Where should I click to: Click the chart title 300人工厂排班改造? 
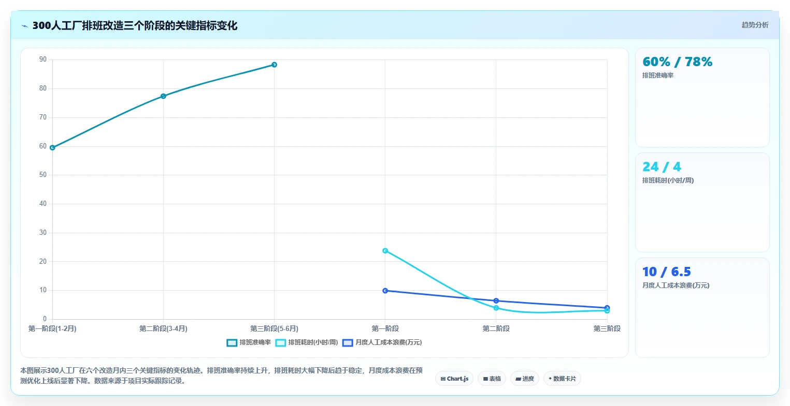(135, 26)
